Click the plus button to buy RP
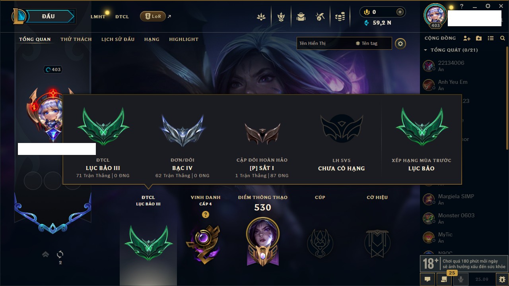Screen dimensions: 509x286 [400, 12]
